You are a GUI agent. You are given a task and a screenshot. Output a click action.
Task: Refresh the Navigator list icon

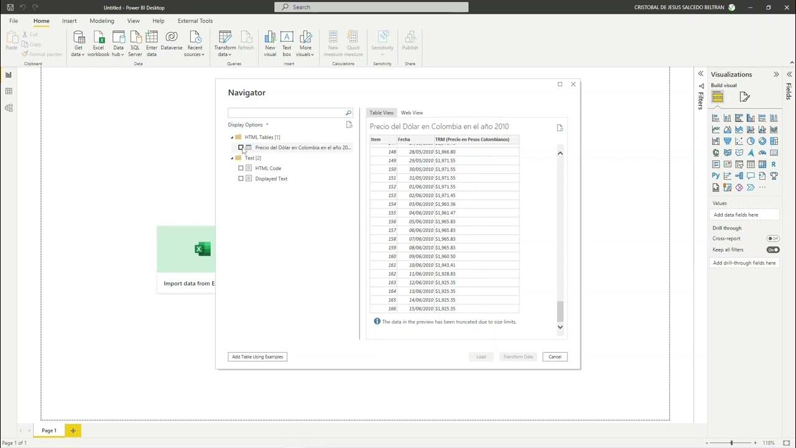(x=349, y=124)
